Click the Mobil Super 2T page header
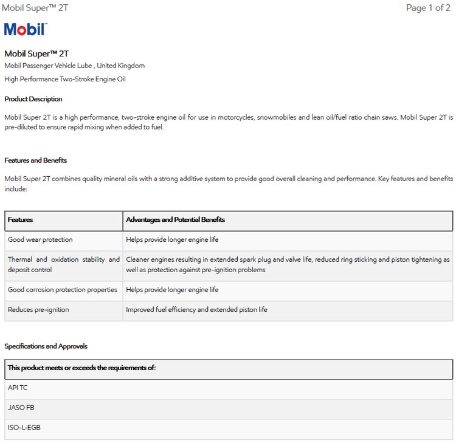The image size is (456, 446). pos(35,8)
